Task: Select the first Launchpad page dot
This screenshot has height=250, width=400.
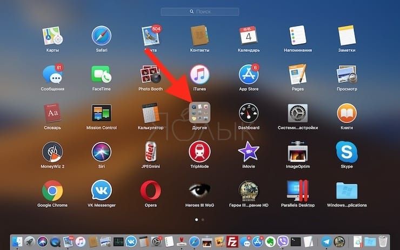Action: (196, 219)
